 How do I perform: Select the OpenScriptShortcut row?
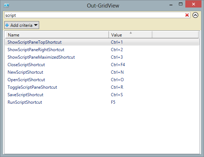tap(102, 80)
